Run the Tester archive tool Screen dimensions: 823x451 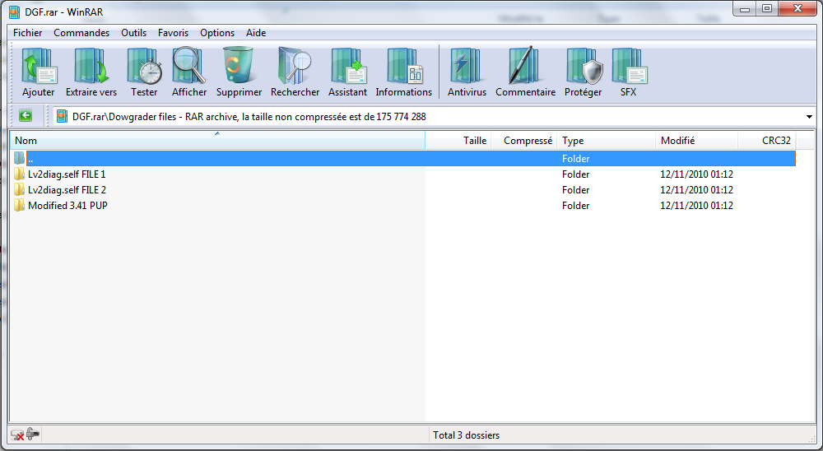pyautogui.click(x=144, y=72)
